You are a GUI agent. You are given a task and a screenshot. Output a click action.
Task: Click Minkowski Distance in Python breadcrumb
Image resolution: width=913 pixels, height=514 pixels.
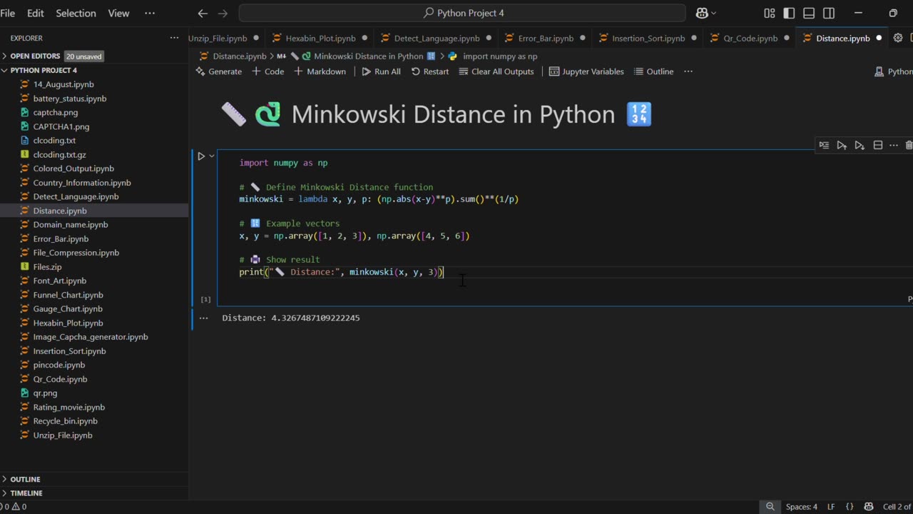pyautogui.click(x=368, y=56)
